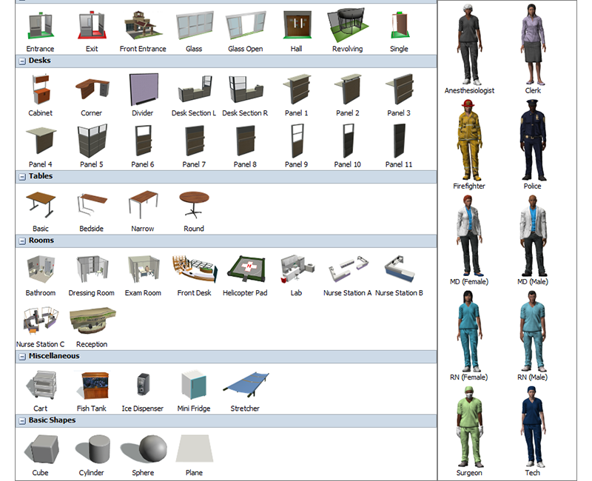The height and width of the screenshot is (481, 592).
Task: Select the Bedside table shape
Action: pyautogui.click(x=92, y=205)
